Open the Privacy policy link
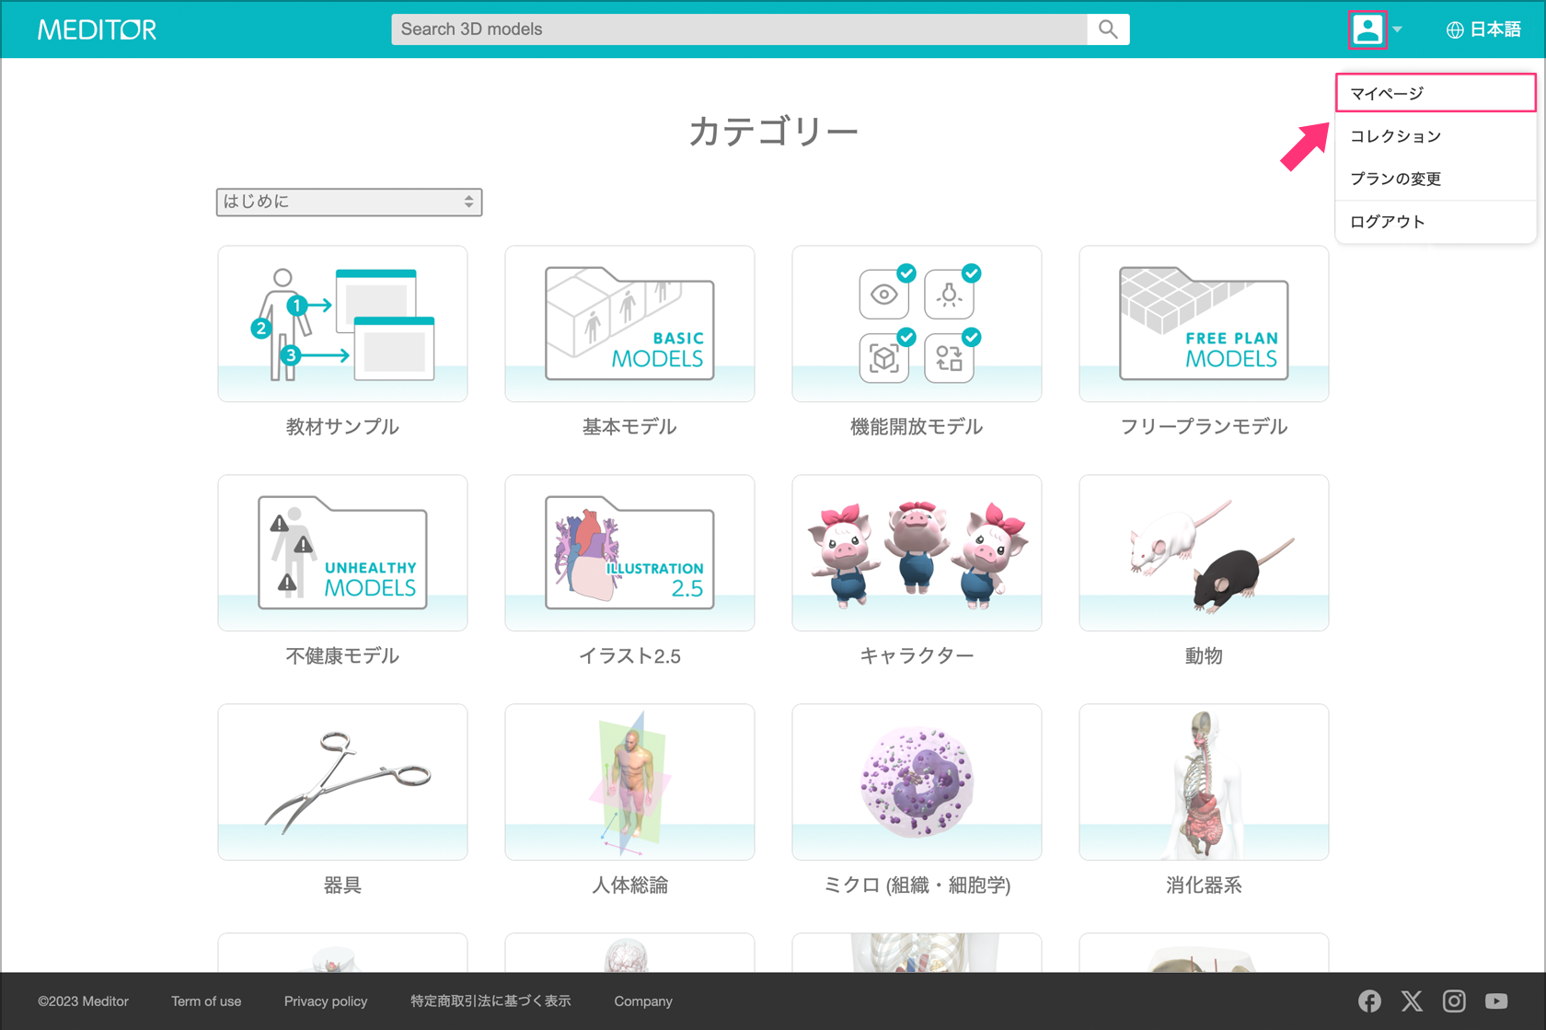Viewport: 1546px width, 1030px height. pyautogui.click(x=326, y=1001)
